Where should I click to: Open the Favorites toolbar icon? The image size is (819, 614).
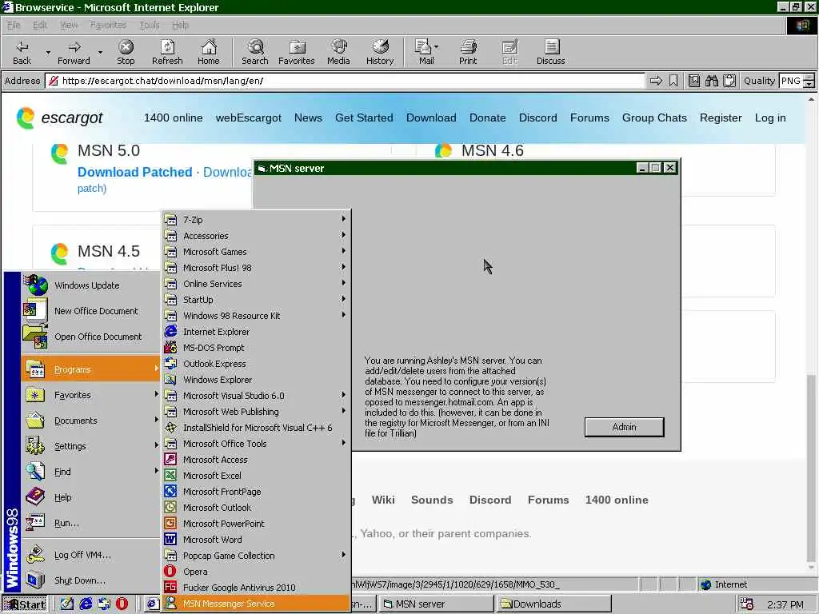(x=297, y=52)
